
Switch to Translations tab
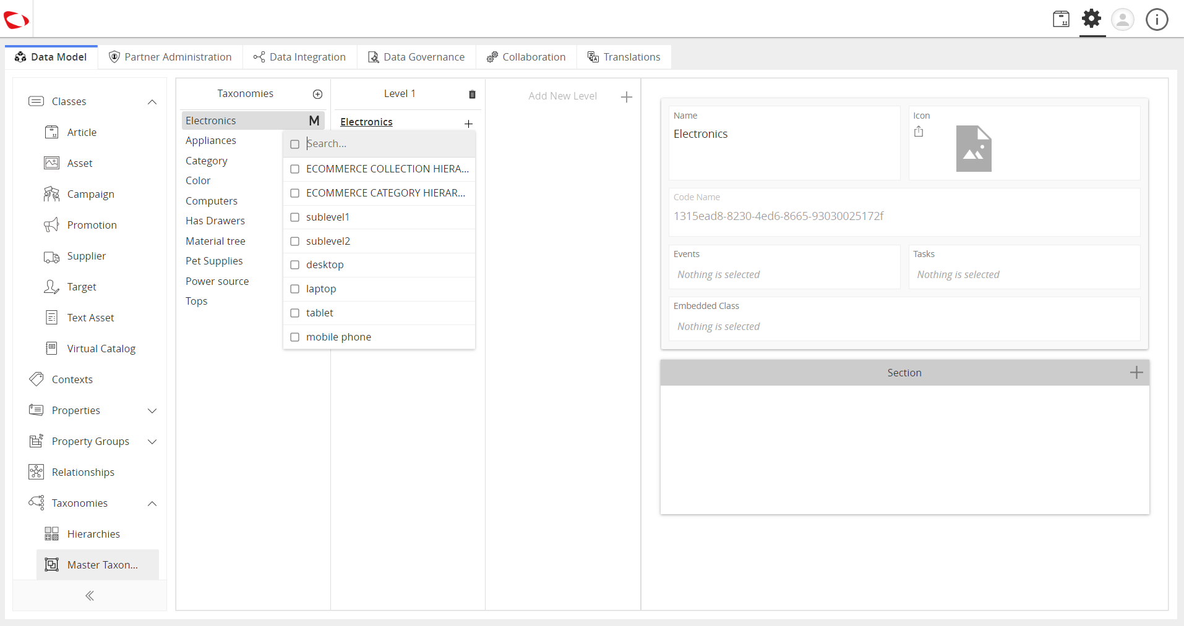[x=624, y=57]
